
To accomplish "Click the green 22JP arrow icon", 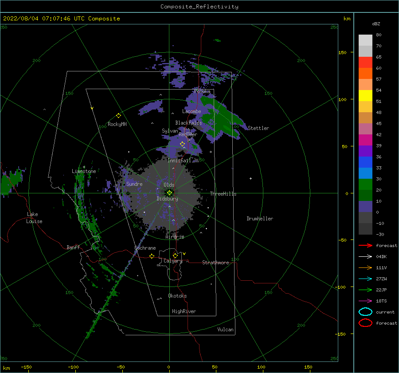I will point(365,290).
